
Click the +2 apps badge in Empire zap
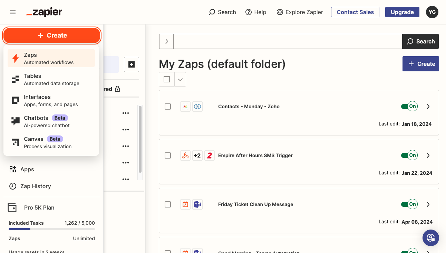(x=197, y=155)
